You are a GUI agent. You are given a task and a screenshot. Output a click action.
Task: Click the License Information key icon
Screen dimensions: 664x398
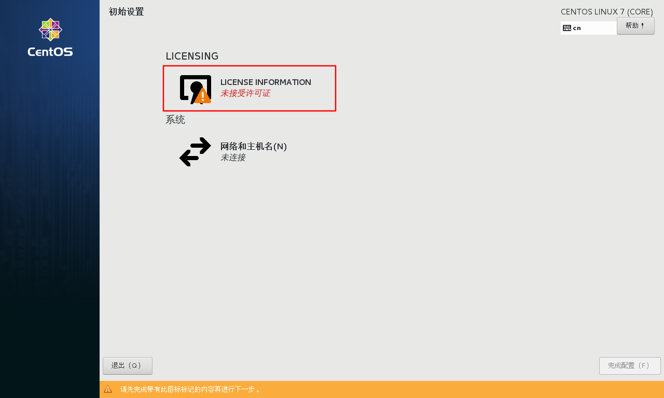[x=195, y=89]
